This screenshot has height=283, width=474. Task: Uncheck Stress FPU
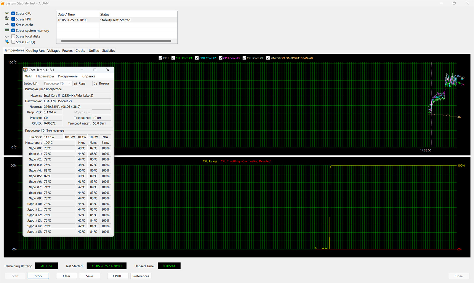[x=13, y=19]
